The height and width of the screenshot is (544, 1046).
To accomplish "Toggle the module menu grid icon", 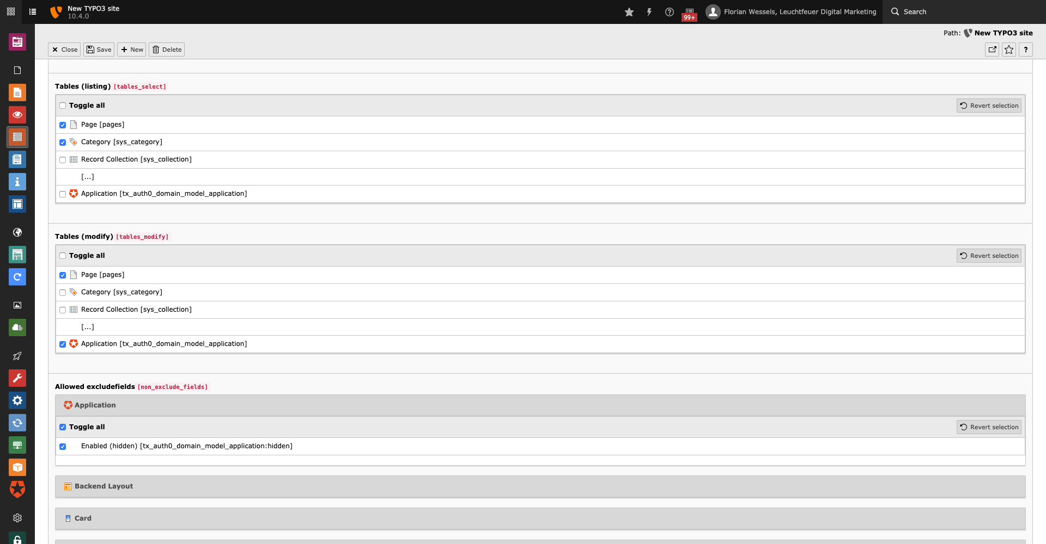I will (11, 11).
